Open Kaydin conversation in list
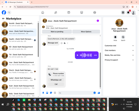Viewport: 139px width, 111px height. [19, 40]
